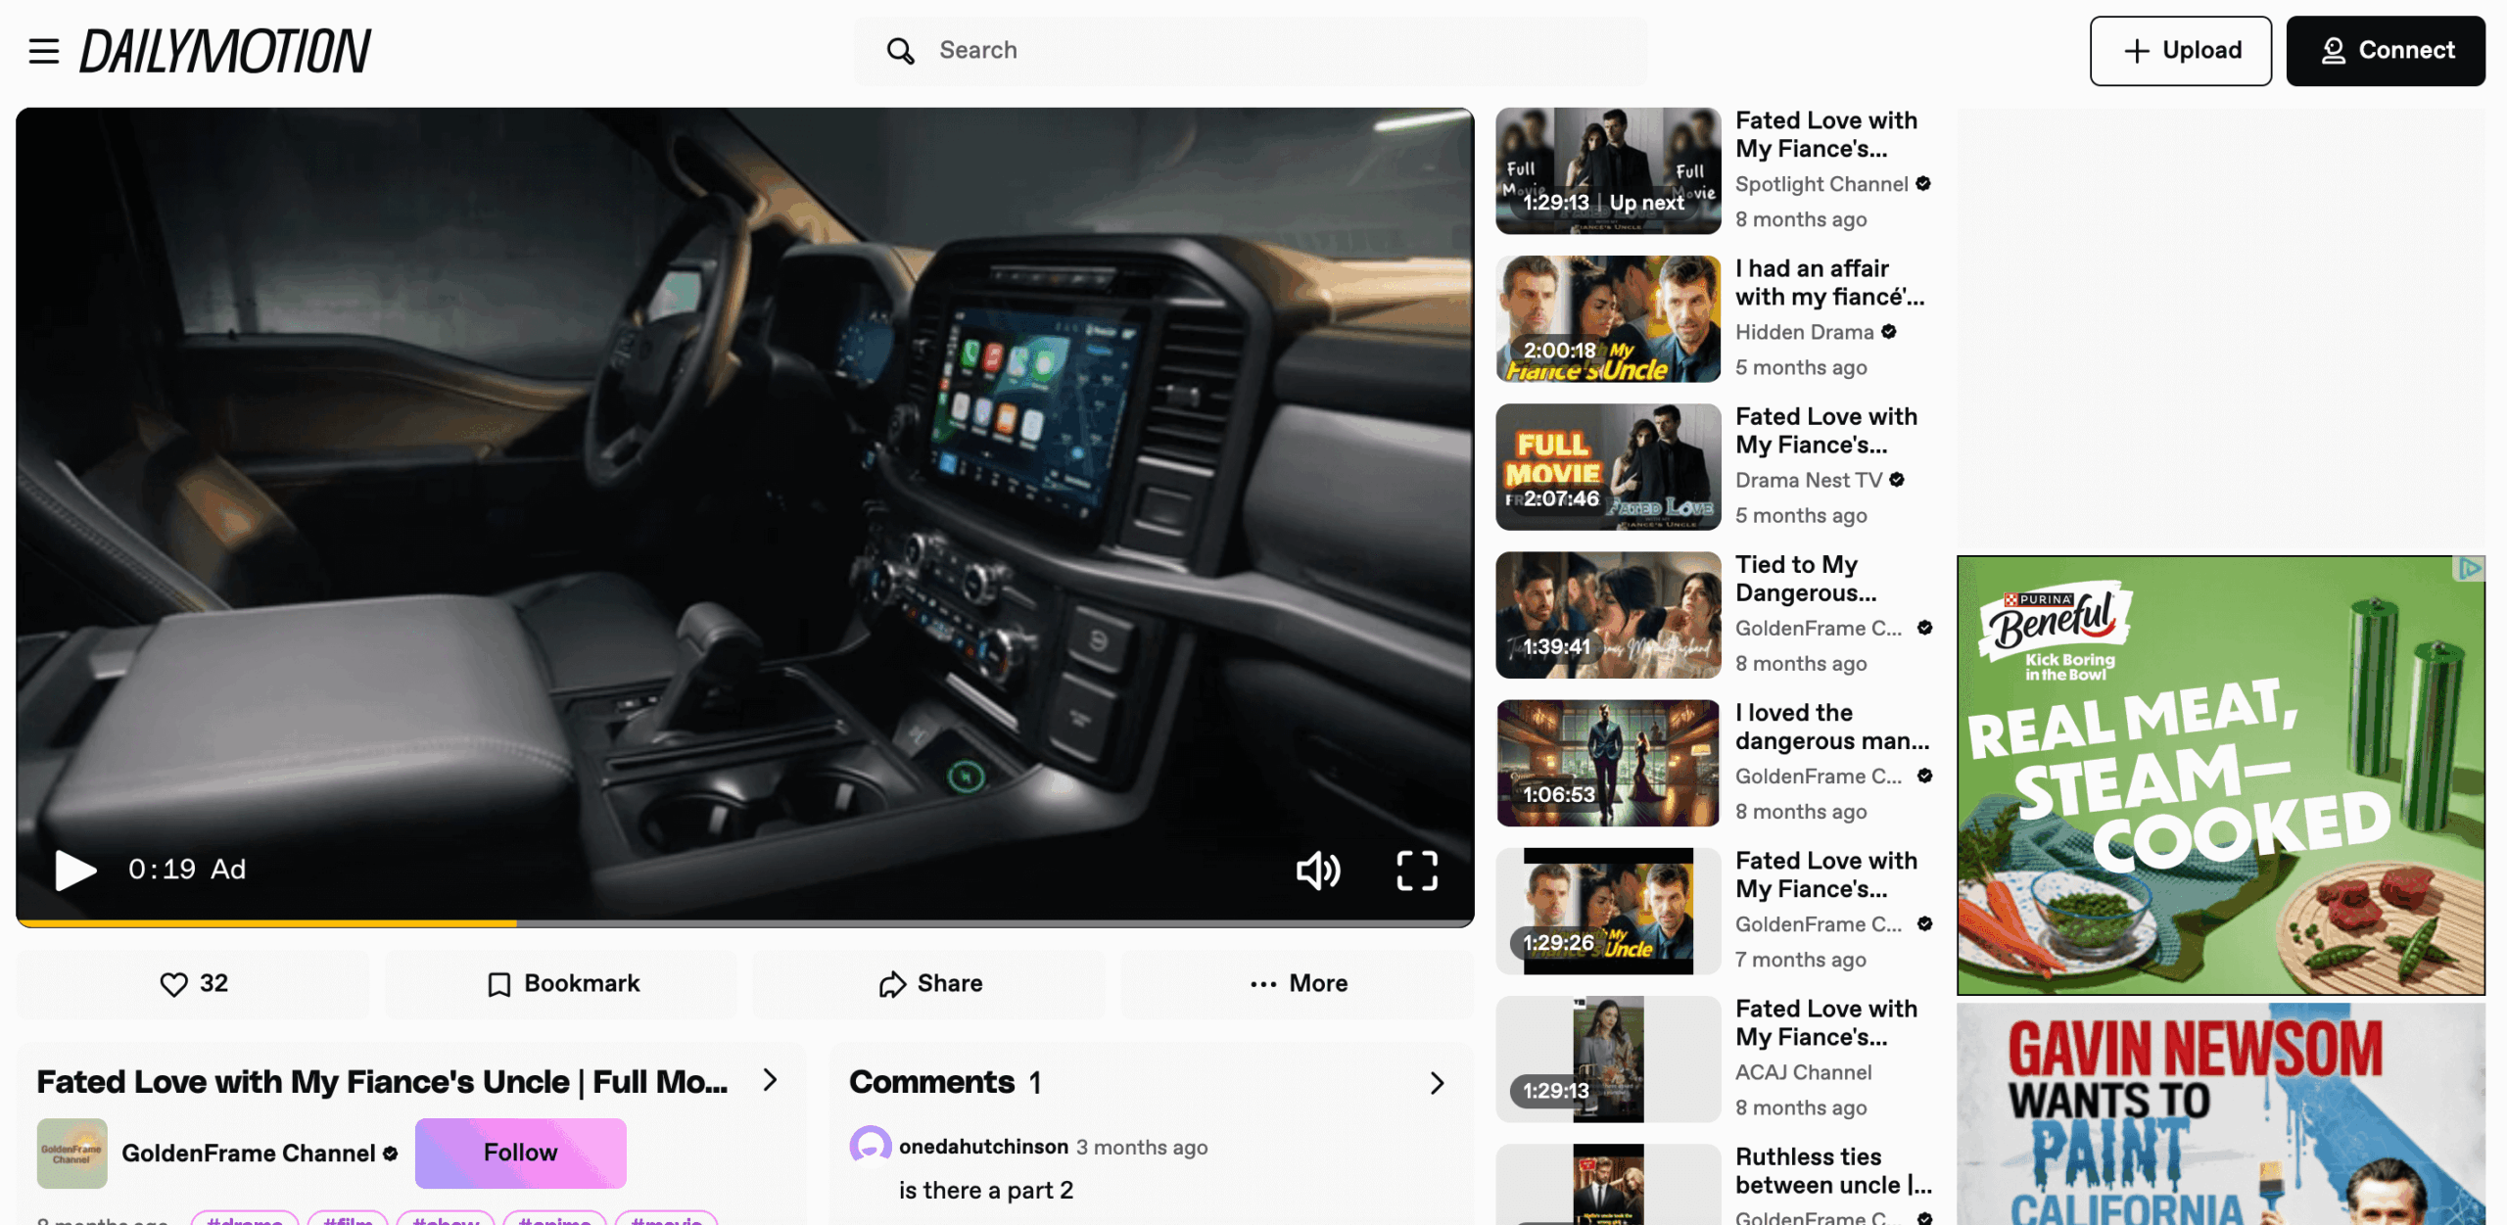Open the hamburger navigation menu
Image resolution: width=2507 pixels, height=1225 pixels.
43,51
